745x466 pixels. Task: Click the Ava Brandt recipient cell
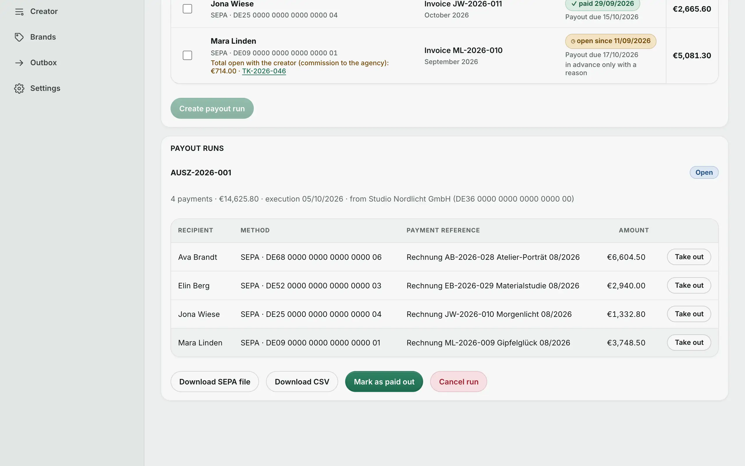[x=197, y=257]
